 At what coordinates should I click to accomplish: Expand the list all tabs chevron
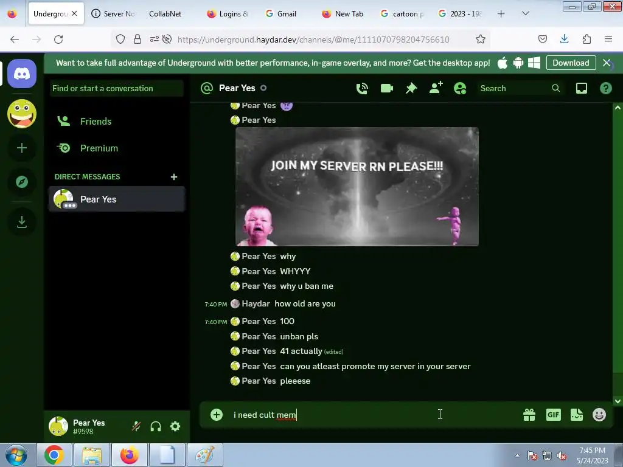(x=525, y=14)
